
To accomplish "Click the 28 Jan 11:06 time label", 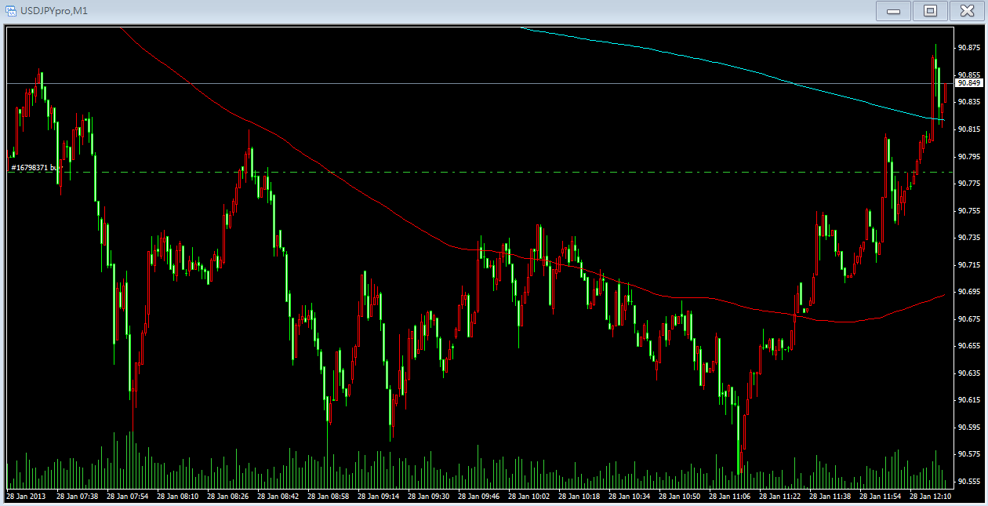I will click(x=730, y=497).
